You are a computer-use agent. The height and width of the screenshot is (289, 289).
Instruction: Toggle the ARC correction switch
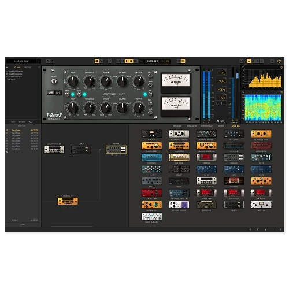tap(224, 121)
